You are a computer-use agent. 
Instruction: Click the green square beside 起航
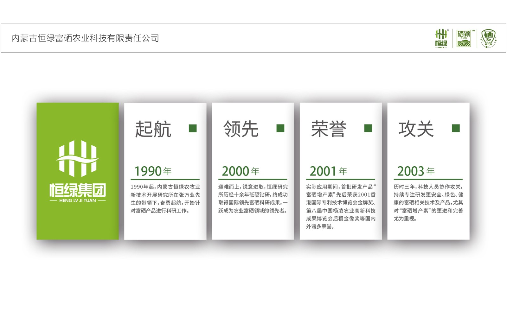click(193, 128)
